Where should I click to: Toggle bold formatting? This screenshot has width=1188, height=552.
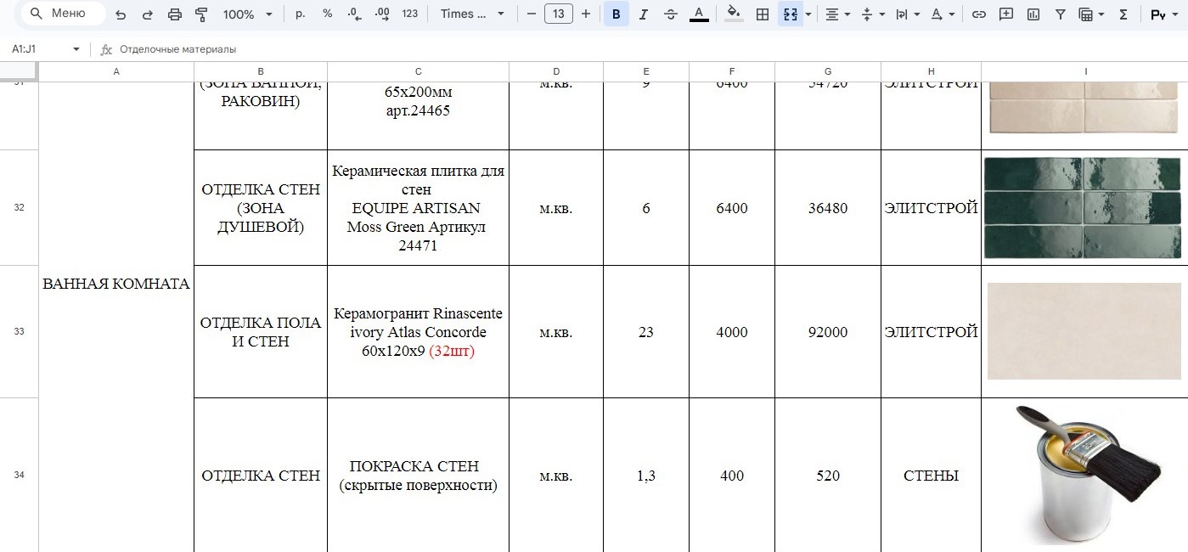pos(616,14)
